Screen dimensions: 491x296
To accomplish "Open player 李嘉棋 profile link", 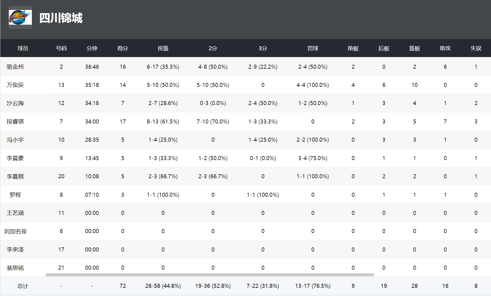I will pyautogui.click(x=15, y=176).
